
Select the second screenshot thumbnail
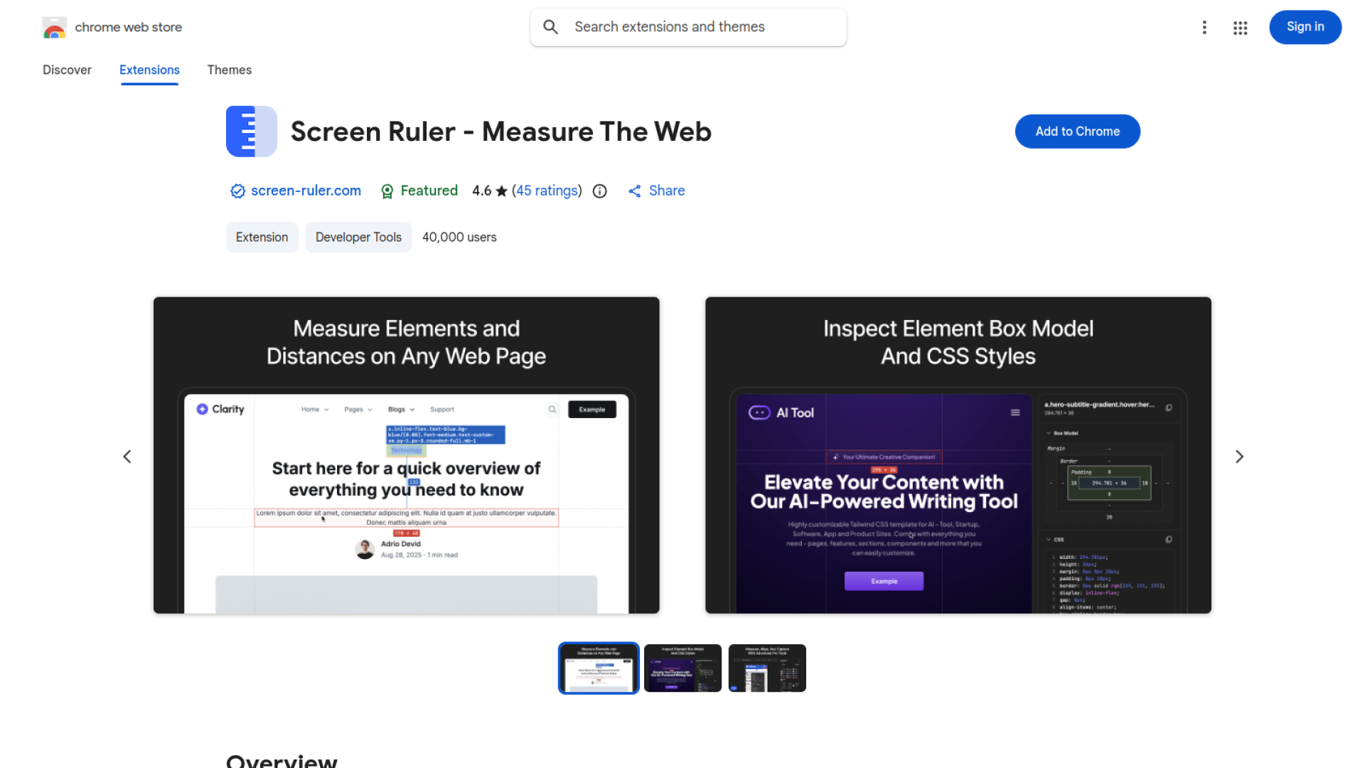click(682, 668)
